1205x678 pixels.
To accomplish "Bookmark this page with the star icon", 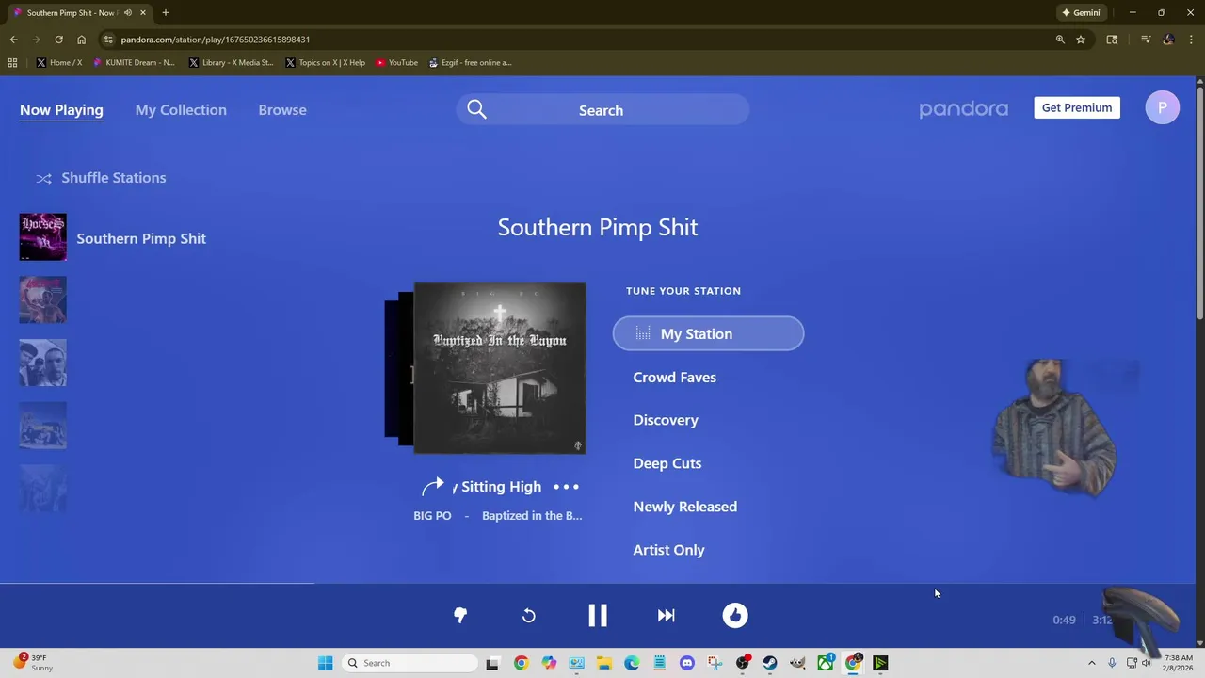I will pyautogui.click(x=1081, y=40).
